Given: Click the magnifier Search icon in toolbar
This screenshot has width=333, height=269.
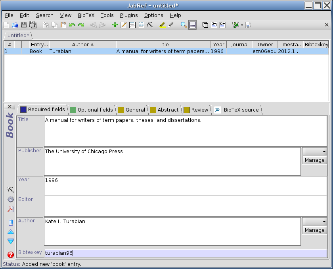Looking at the screenshot, I should tap(184, 25).
